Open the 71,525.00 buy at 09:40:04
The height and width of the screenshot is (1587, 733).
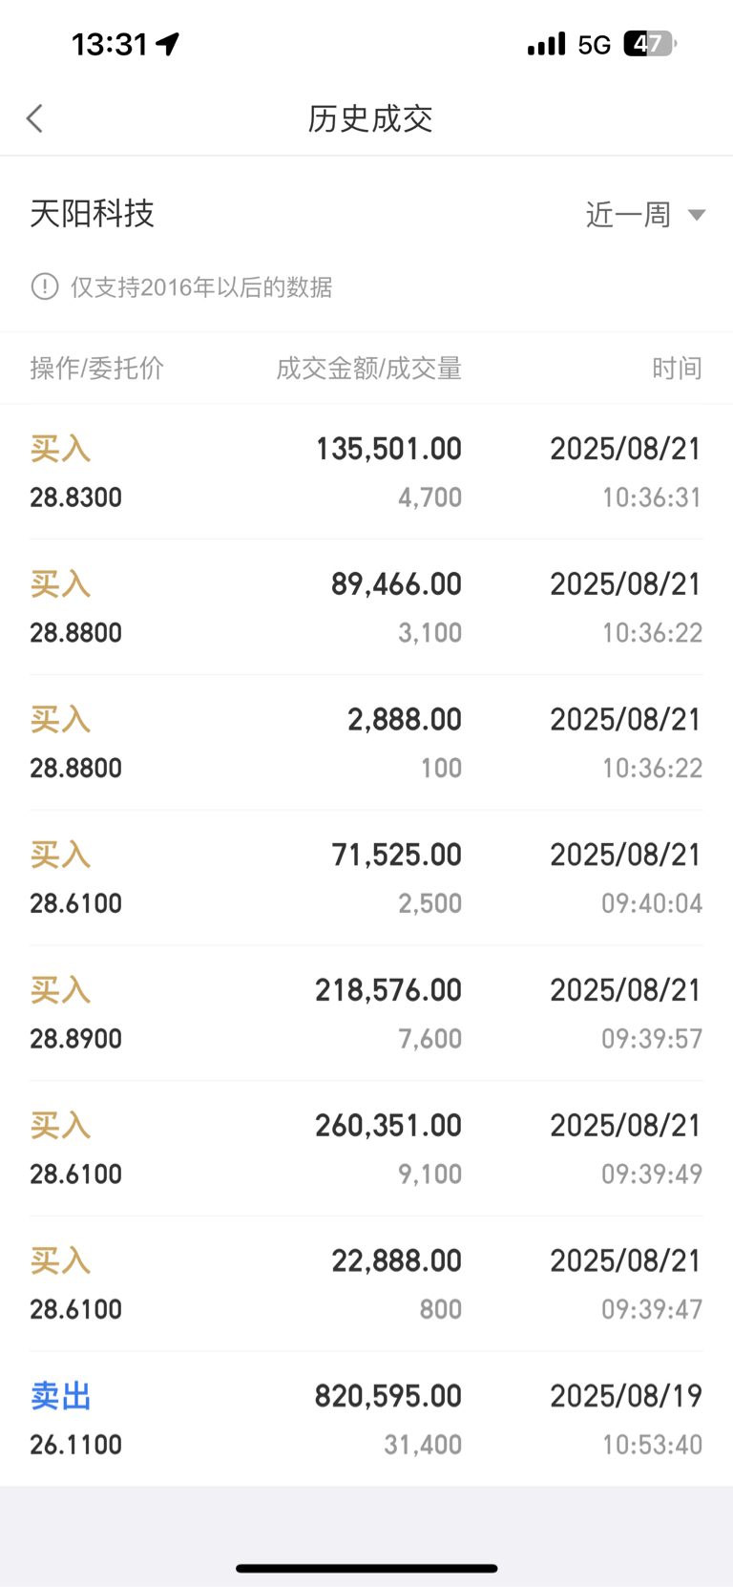click(x=366, y=878)
